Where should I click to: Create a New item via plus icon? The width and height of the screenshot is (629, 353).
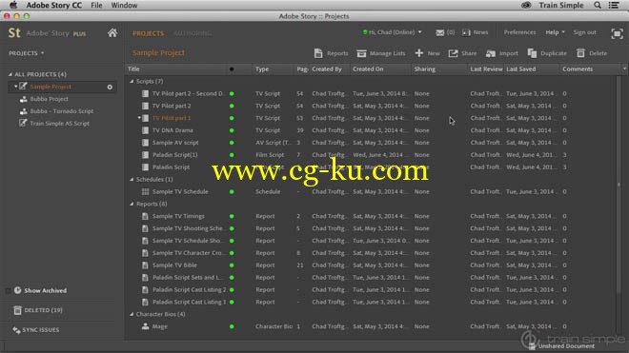pyautogui.click(x=419, y=53)
